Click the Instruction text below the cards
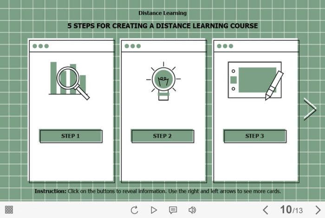Screen dimensions: 325x218 (158, 191)
